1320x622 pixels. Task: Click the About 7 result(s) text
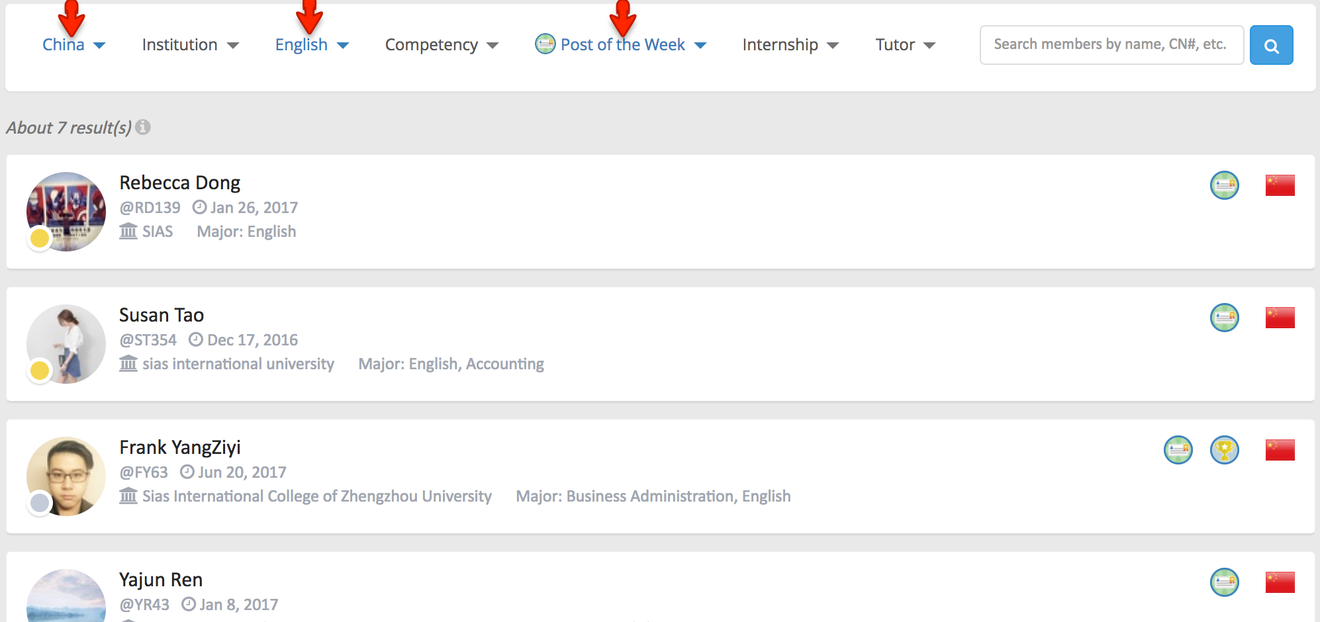[x=69, y=128]
